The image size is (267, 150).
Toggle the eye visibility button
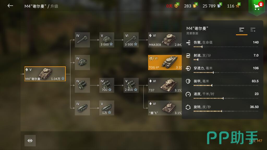point(30,140)
